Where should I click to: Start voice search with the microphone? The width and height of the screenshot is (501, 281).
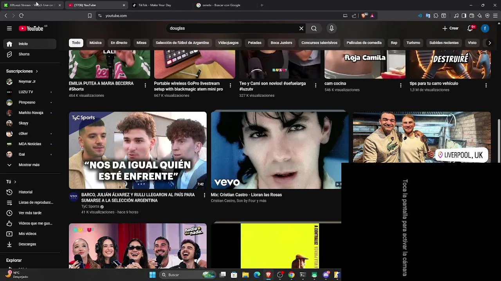click(332, 28)
